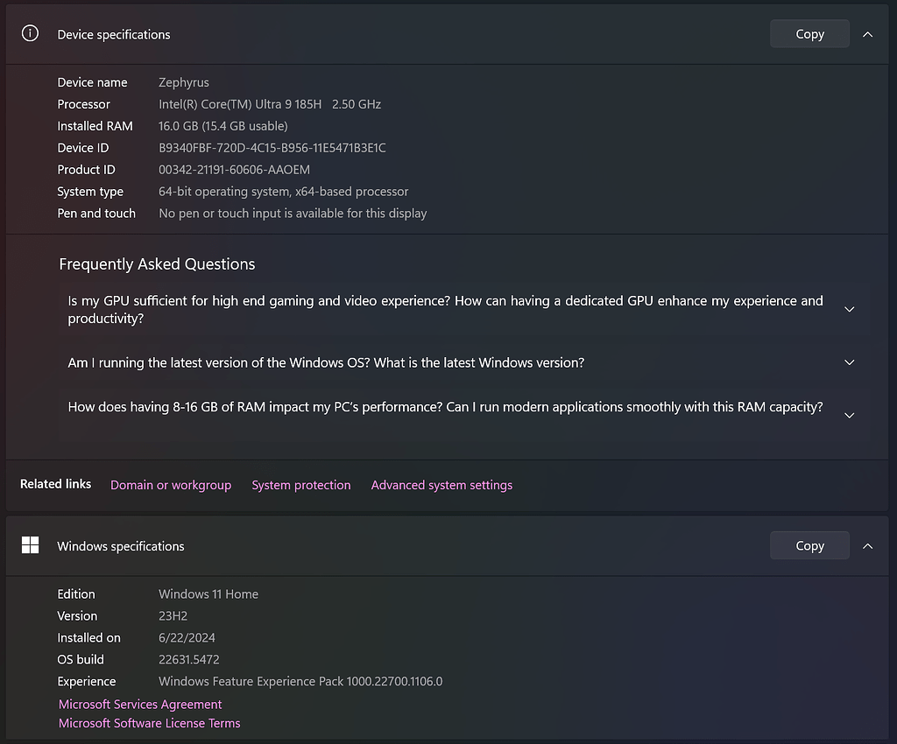Expand the latest Windows version FAQ question
This screenshot has height=744, width=897.
click(849, 361)
